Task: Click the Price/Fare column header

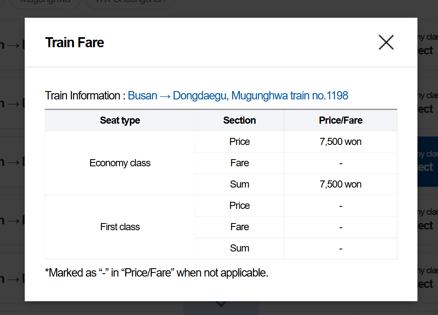Action: coord(341,120)
